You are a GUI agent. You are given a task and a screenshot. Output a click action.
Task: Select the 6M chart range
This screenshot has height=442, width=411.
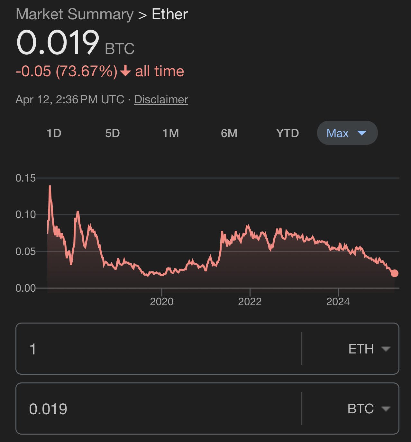[x=229, y=133]
